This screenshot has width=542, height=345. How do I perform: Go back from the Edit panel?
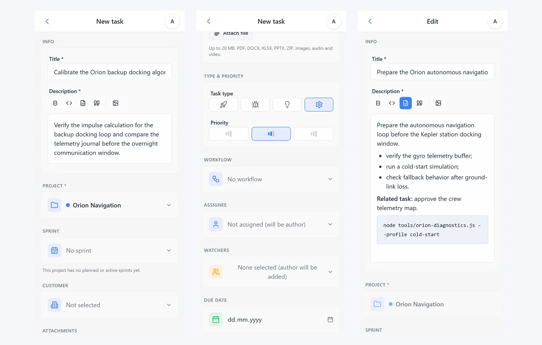(x=370, y=22)
